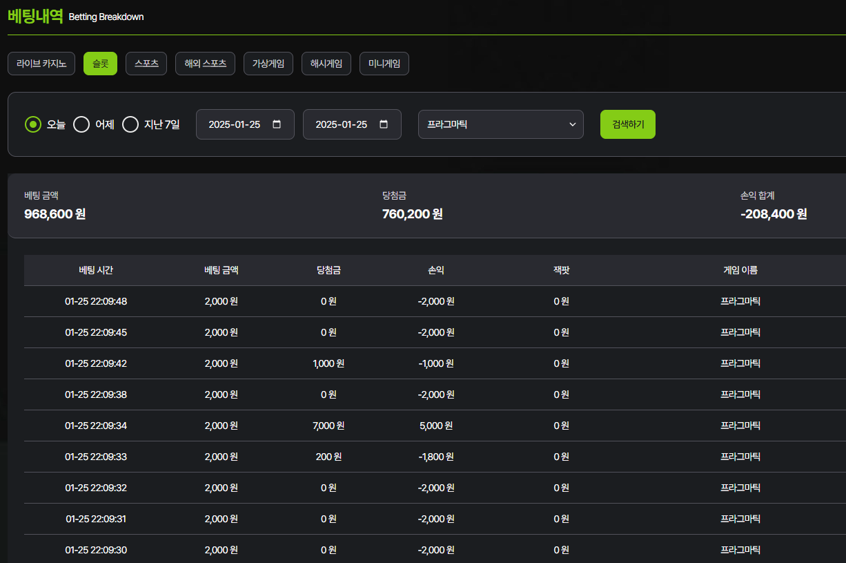Click the 968,600 원 total betting amount
Screen dimensions: 846x563
click(x=55, y=214)
